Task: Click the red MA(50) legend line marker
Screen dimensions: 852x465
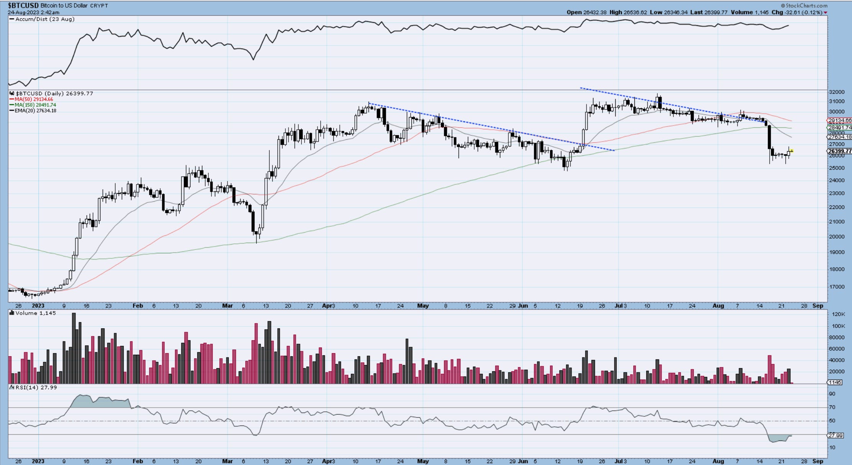Action: [x=12, y=99]
